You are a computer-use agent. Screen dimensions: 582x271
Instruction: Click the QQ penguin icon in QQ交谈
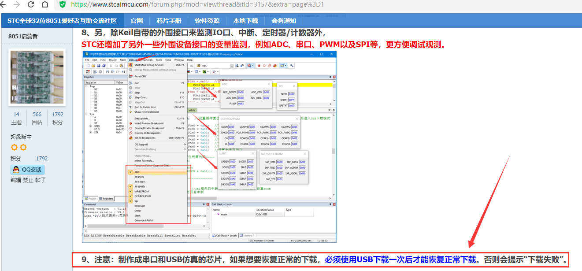(16, 170)
